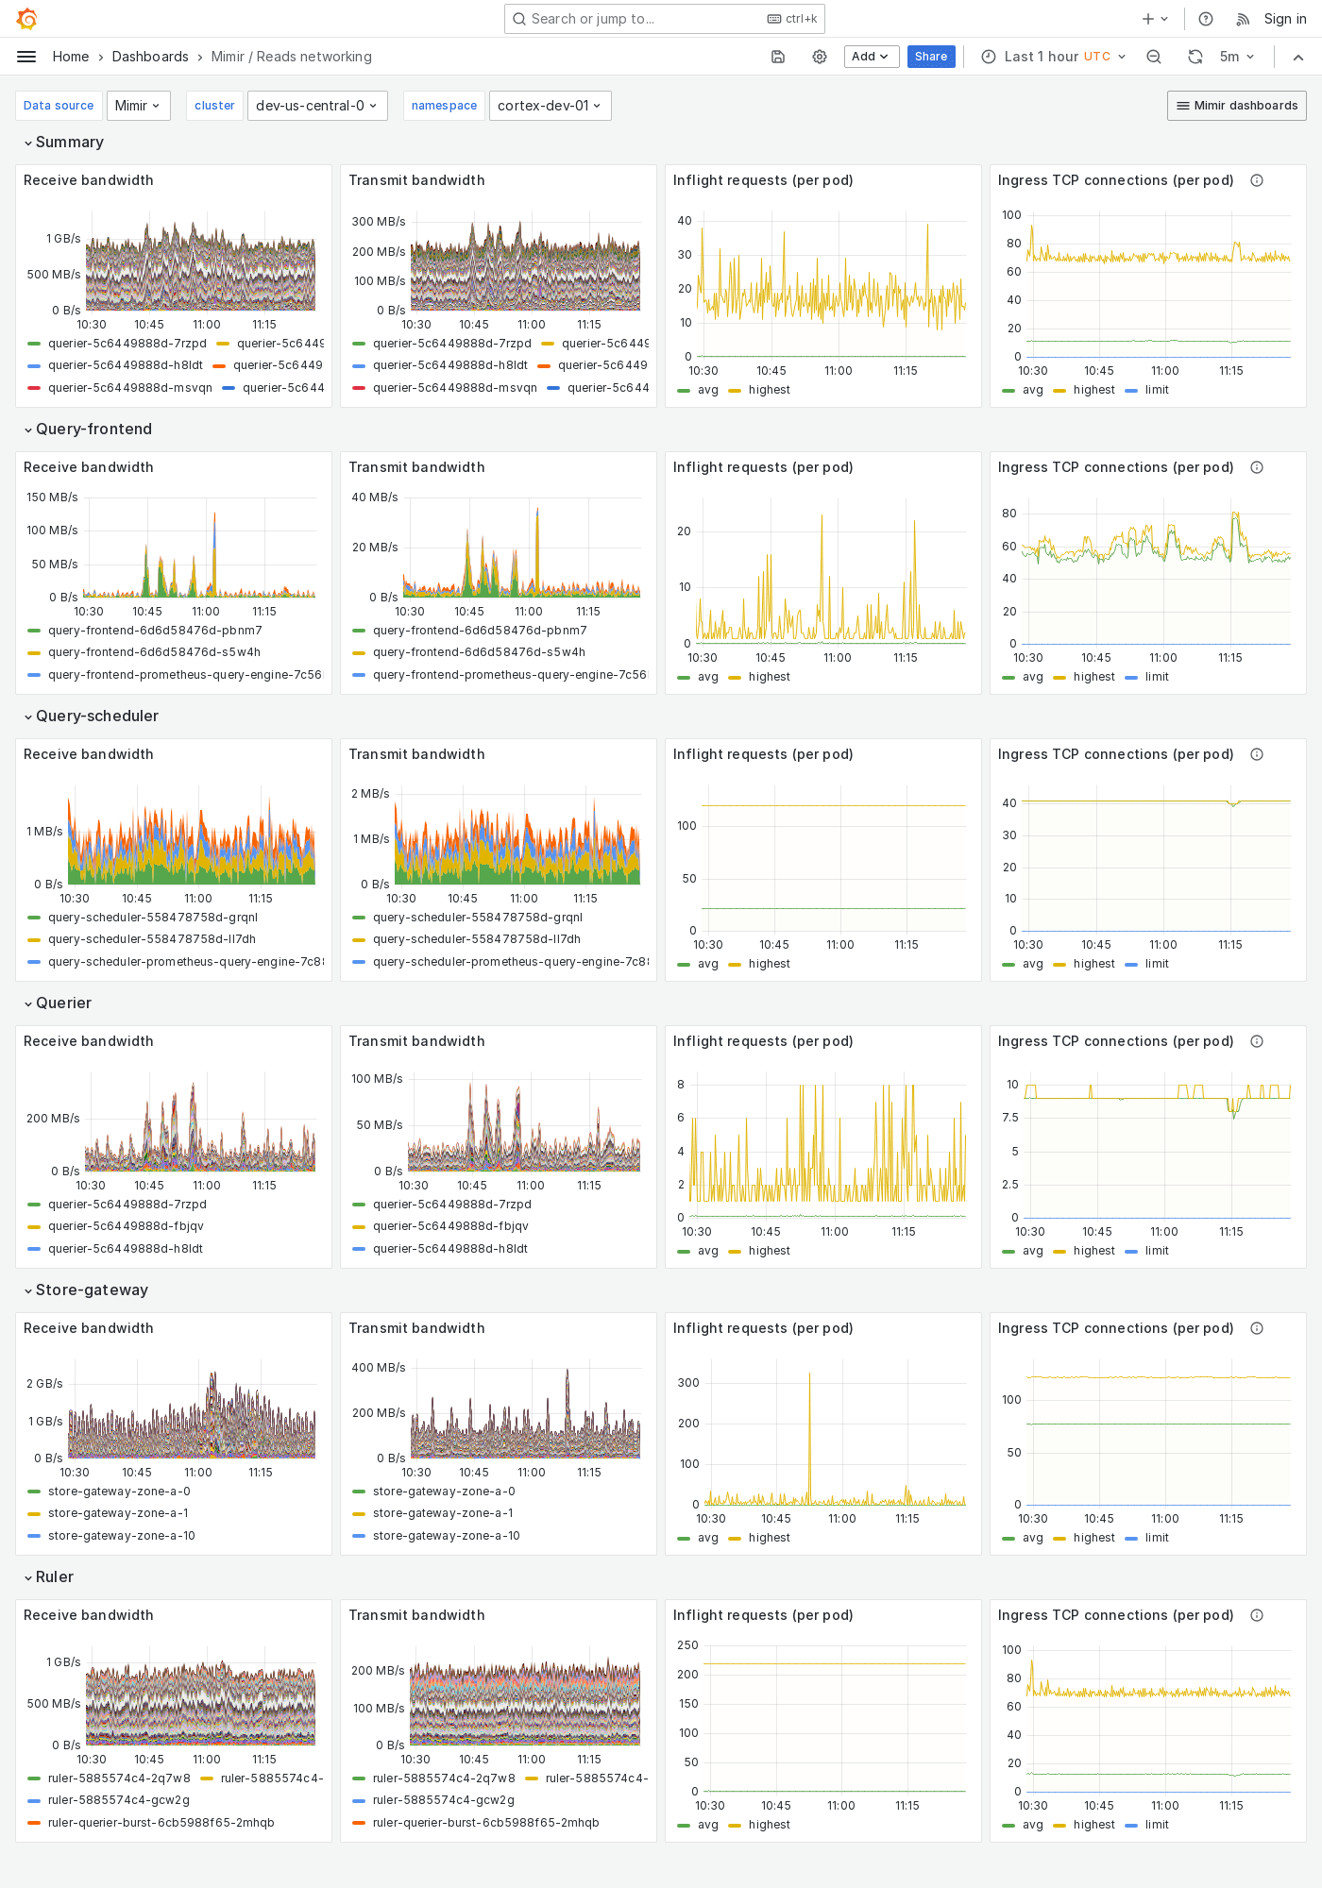Click info icon on Ruler Ingress TCP panel
Screen dimensions: 1322x1888
[1257, 1615]
